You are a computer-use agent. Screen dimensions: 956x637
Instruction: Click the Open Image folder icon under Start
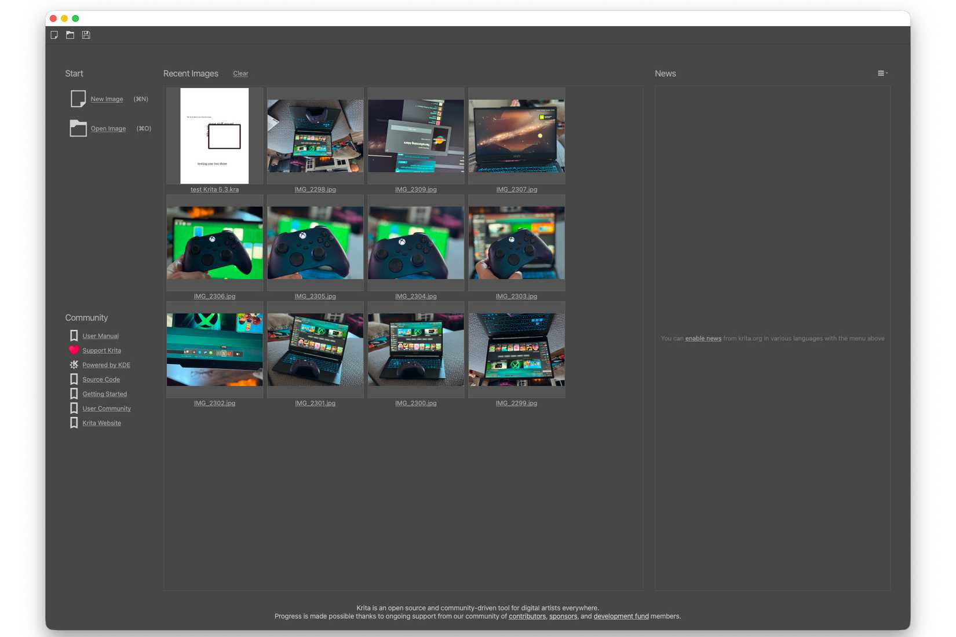point(78,127)
